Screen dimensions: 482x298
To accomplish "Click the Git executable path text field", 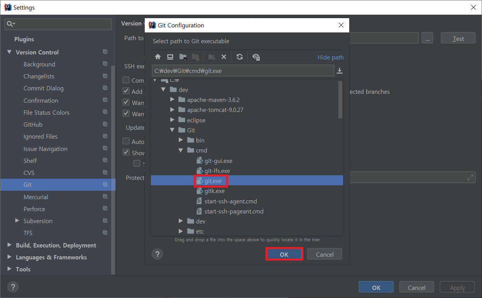I will (243, 71).
